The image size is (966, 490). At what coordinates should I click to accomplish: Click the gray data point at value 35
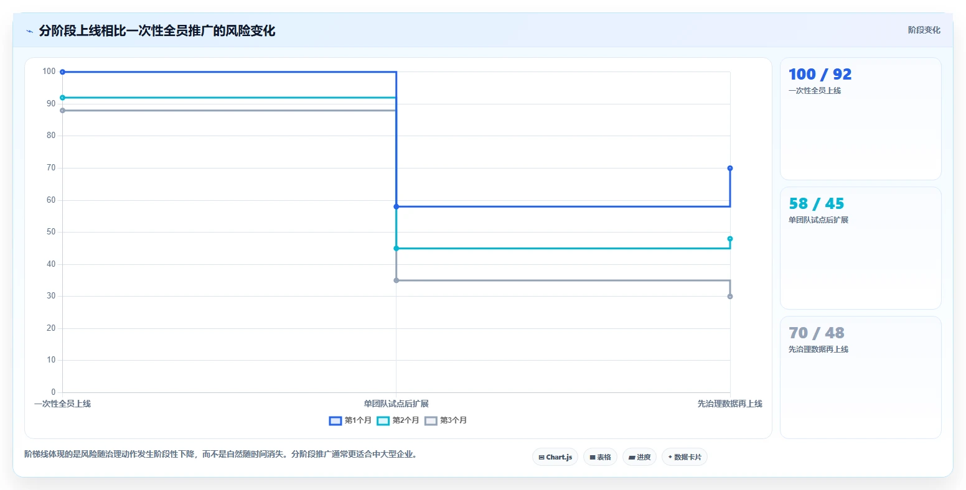[396, 280]
